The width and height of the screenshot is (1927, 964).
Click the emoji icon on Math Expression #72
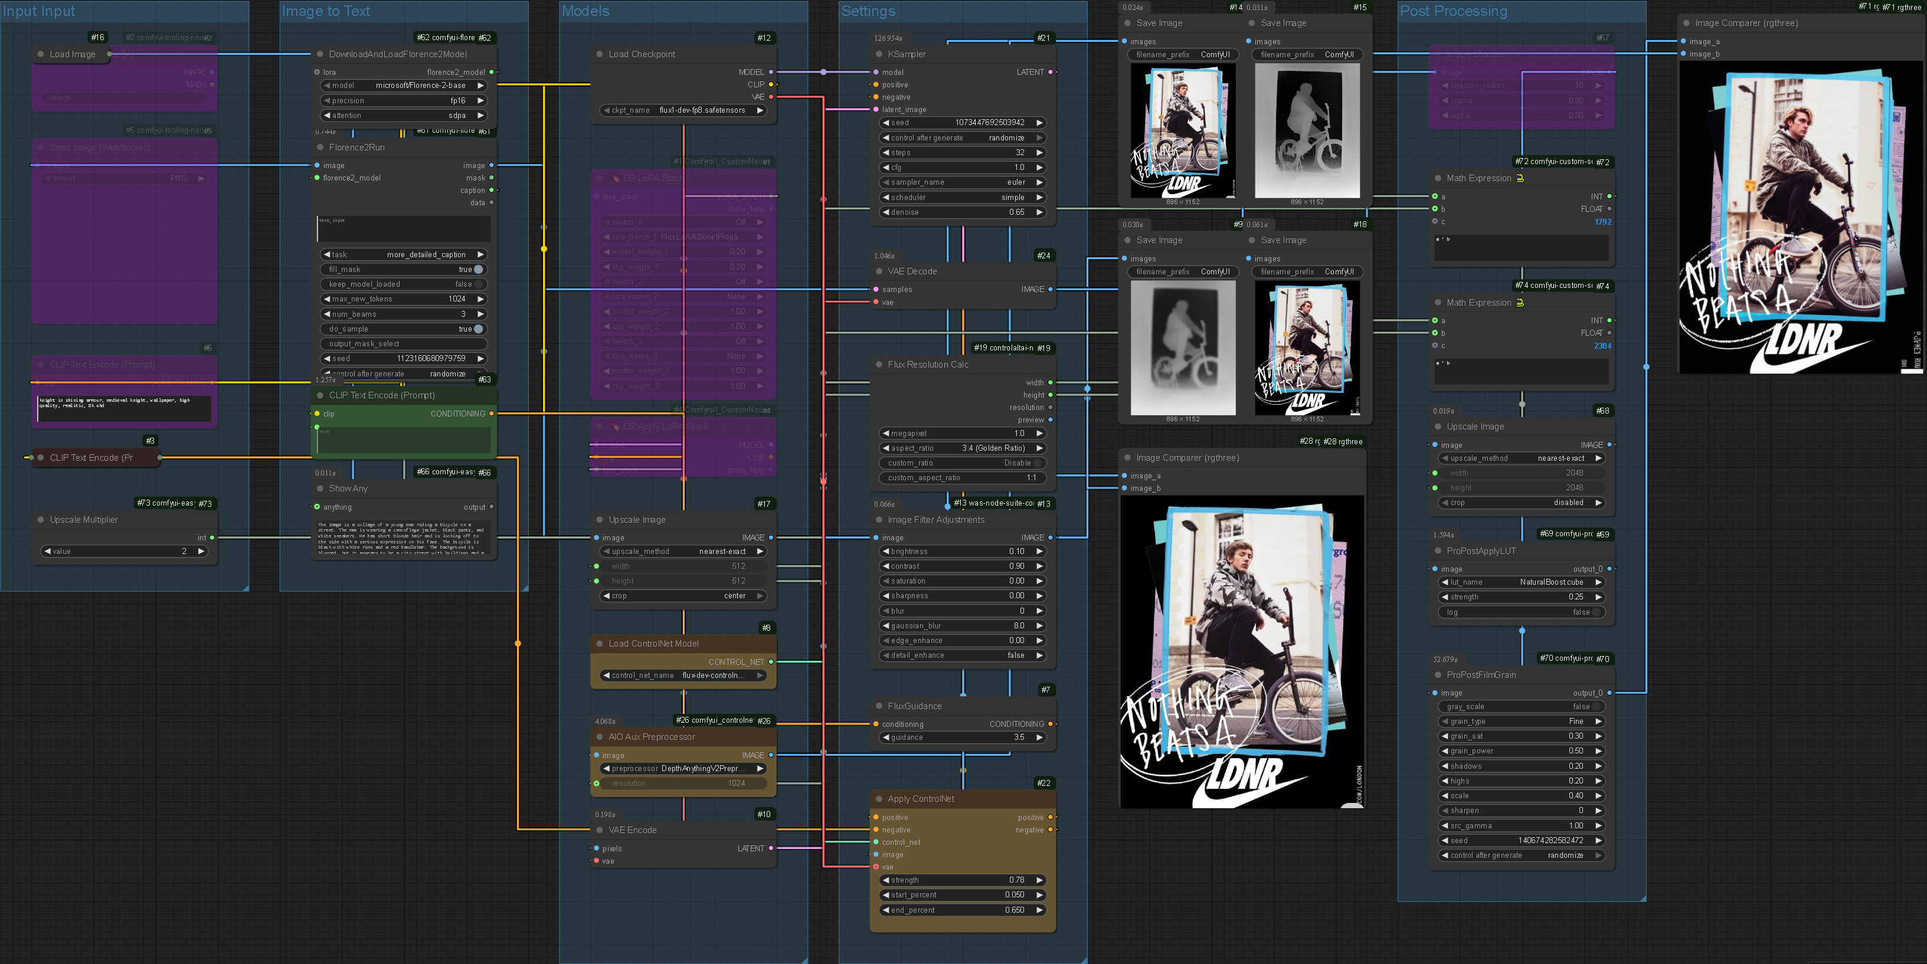coord(1519,178)
